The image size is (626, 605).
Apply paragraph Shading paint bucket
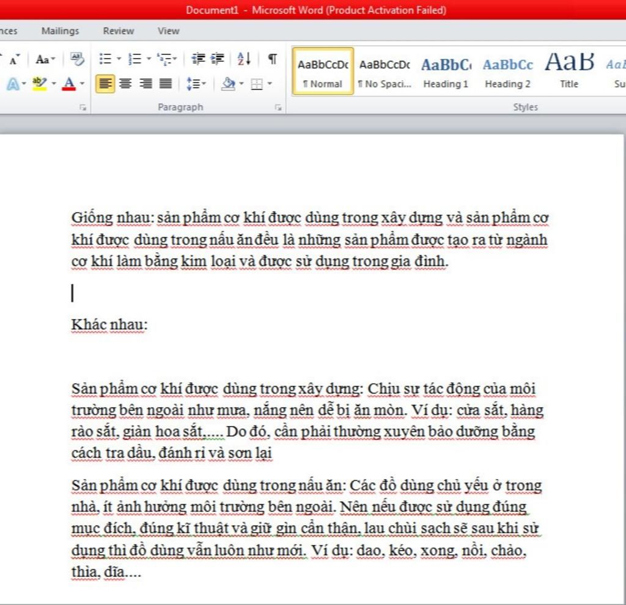point(229,84)
